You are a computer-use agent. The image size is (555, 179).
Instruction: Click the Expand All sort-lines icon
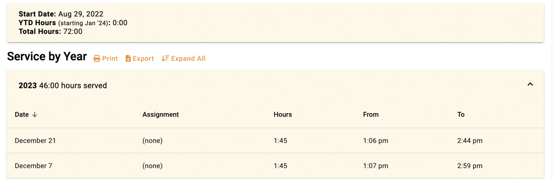click(x=165, y=59)
